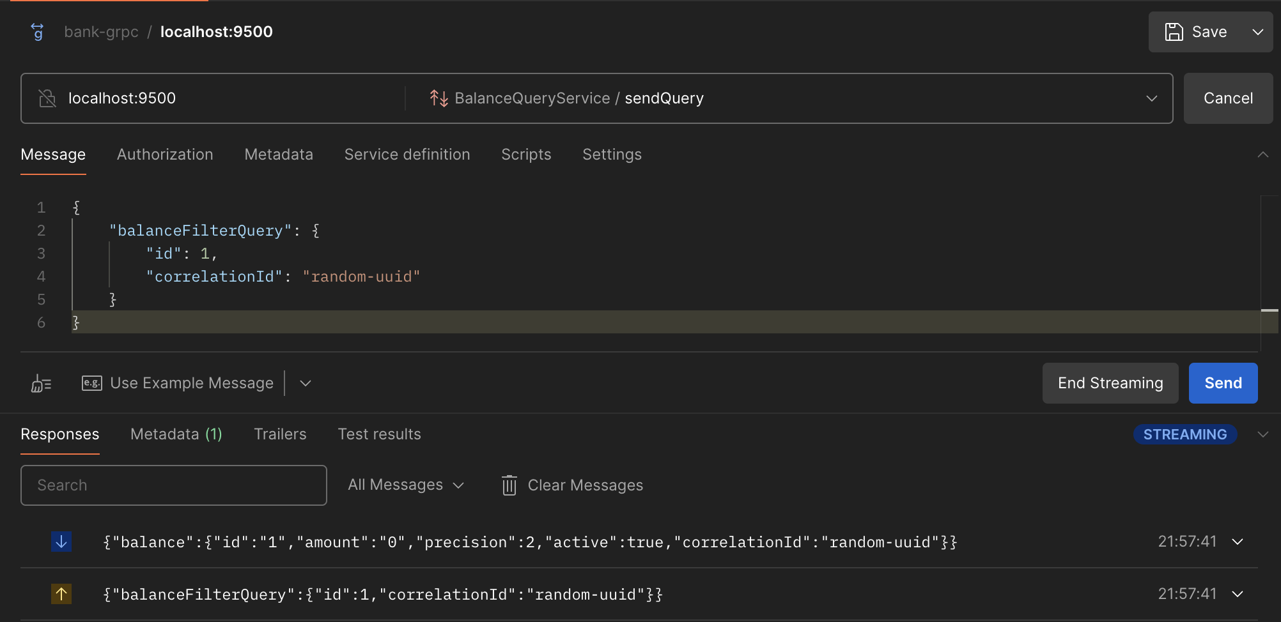
Task: Click the gRPC request type icon
Action: pyautogui.click(x=38, y=31)
